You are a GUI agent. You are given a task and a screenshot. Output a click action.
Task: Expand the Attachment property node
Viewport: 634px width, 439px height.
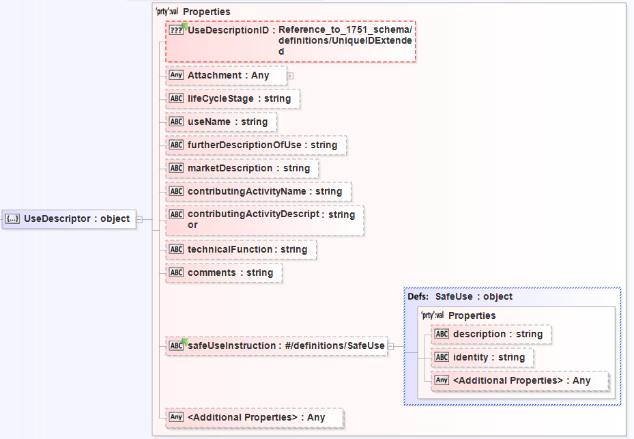click(290, 76)
